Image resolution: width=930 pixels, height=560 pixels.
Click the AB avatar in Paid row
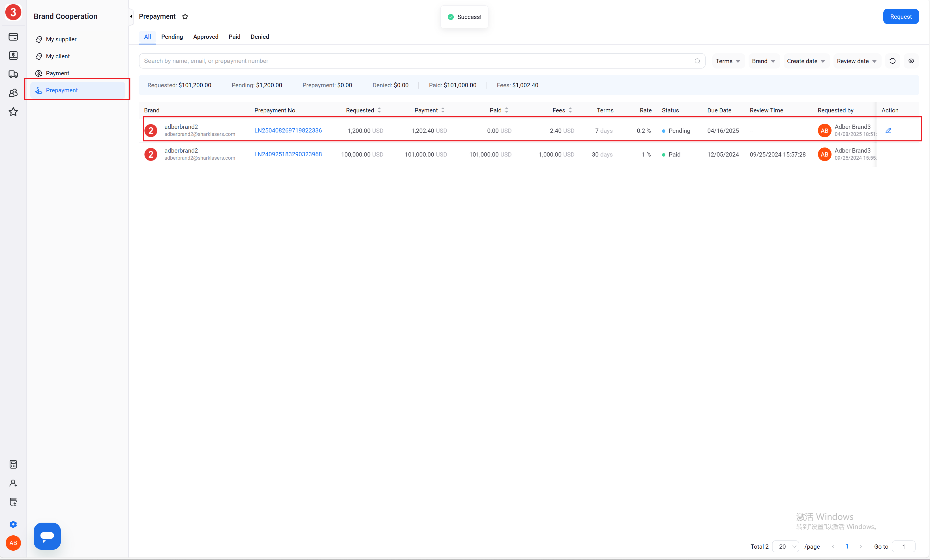tap(824, 154)
